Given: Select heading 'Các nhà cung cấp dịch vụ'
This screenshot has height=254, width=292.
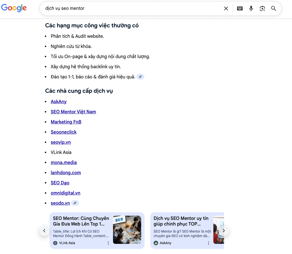Looking at the screenshot, I should (79, 91).
